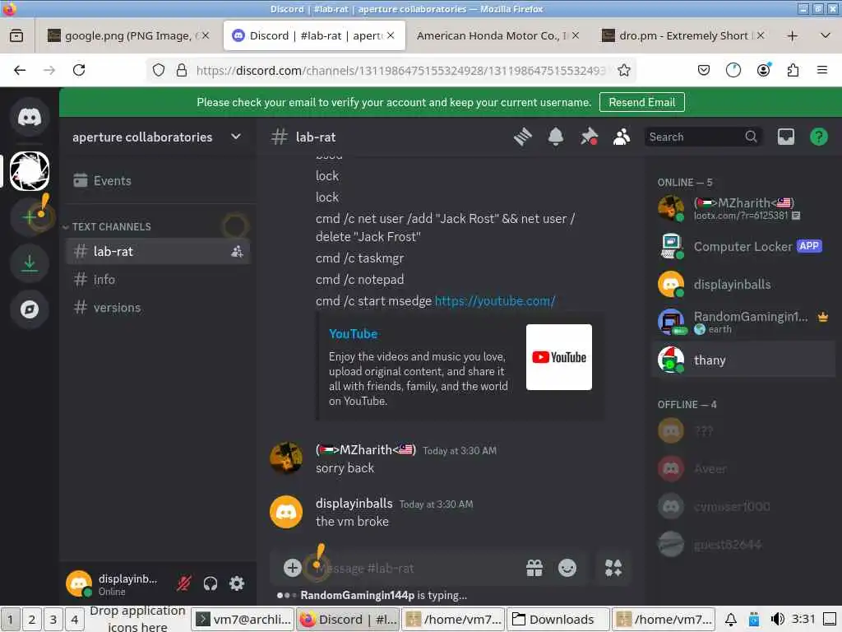The image size is (842, 632).
Task: Click displayinballs username in chat message
Action: [x=354, y=504]
